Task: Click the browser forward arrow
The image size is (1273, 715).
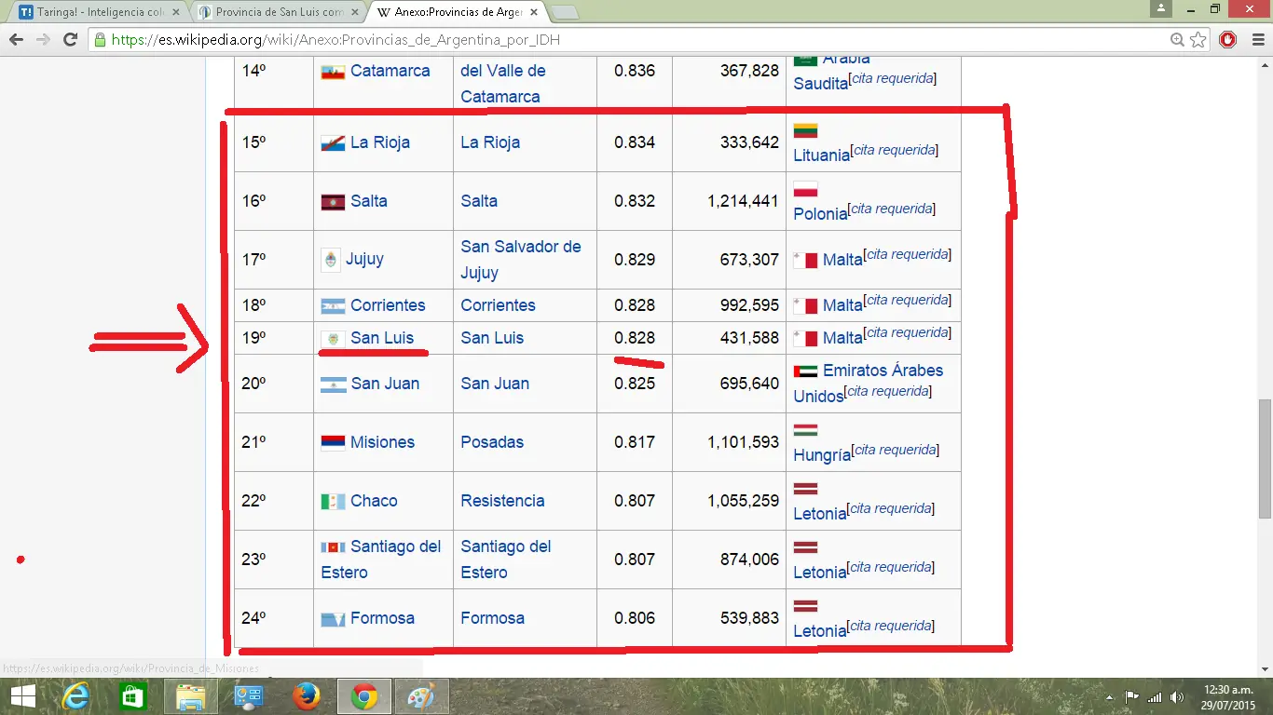Action: [43, 40]
